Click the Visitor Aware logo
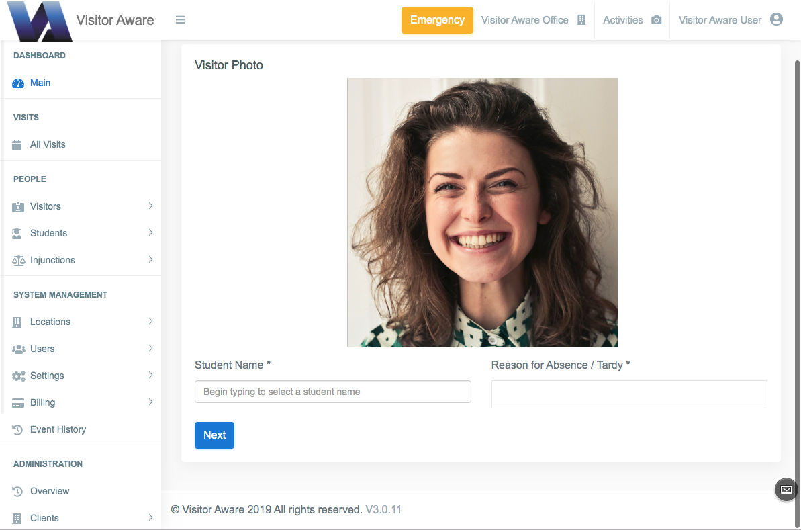801x530 pixels. tap(40, 21)
